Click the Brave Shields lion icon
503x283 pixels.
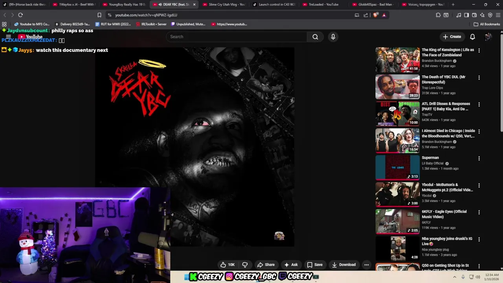(x=375, y=15)
